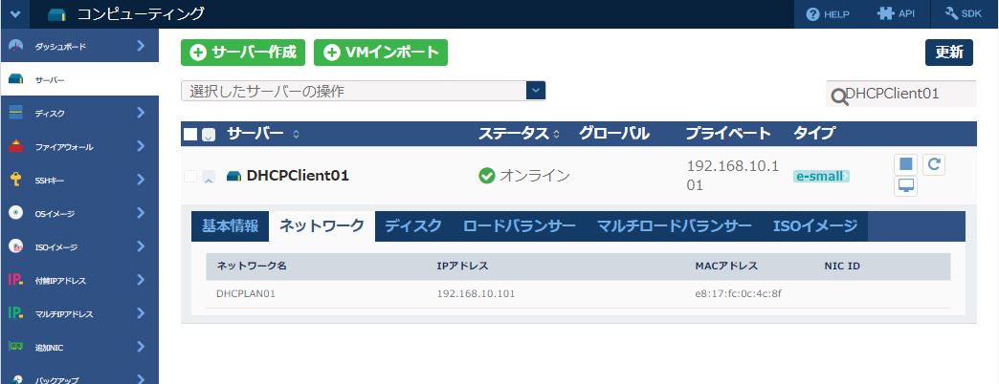This screenshot has width=999, height=384.
Task: Switch to the ロードバランサー tab
Action: 520,226
